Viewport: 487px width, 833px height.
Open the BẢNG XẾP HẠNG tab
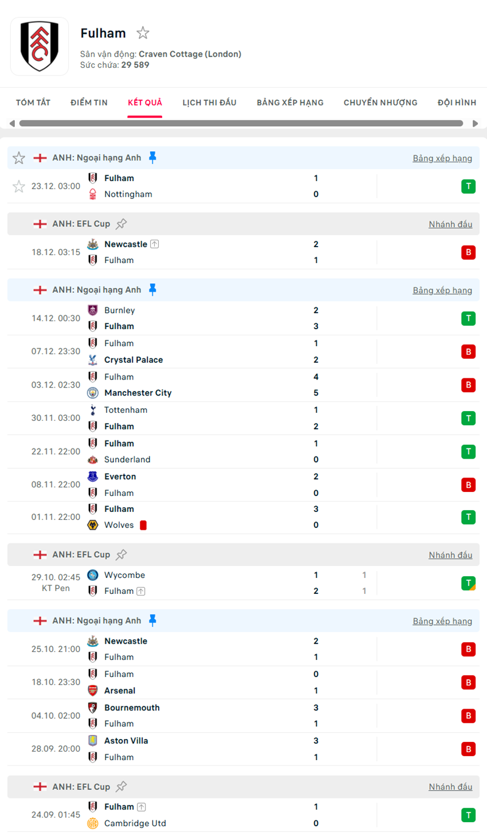[x=290, y=103]
